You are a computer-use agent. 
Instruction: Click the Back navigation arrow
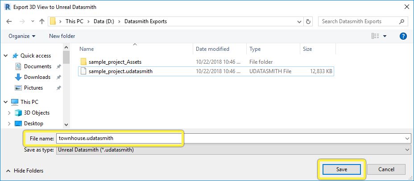tap(9, 22)
